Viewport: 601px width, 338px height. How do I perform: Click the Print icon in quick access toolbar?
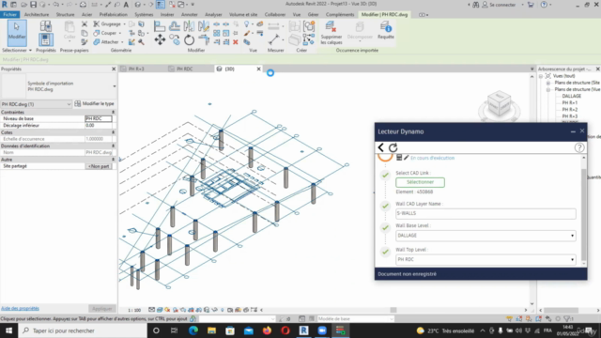pyautogui.click(x=83, y=5)
